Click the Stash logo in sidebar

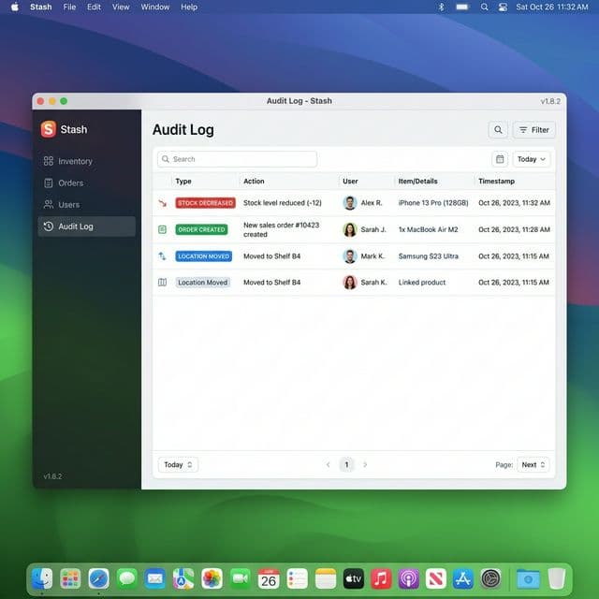(49, 129)
